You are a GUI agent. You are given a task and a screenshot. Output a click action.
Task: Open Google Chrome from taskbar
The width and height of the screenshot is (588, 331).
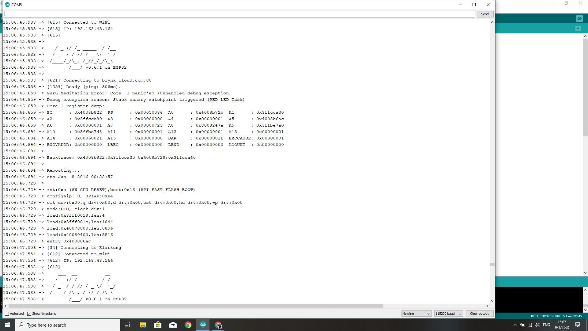point(188,325)
